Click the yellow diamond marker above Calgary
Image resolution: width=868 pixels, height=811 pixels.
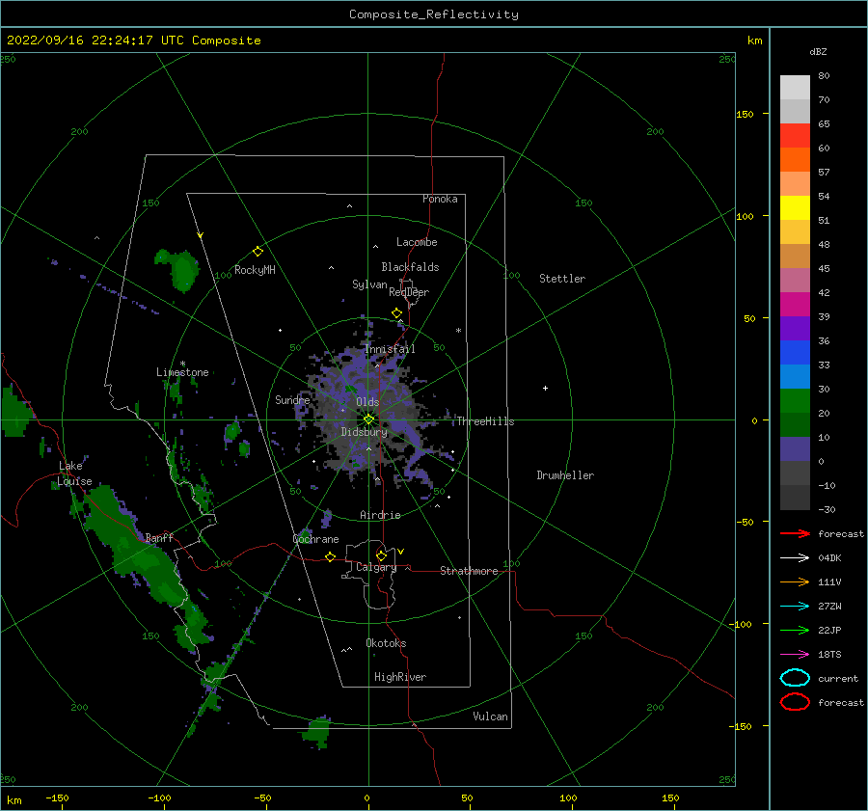pos(381,555)
